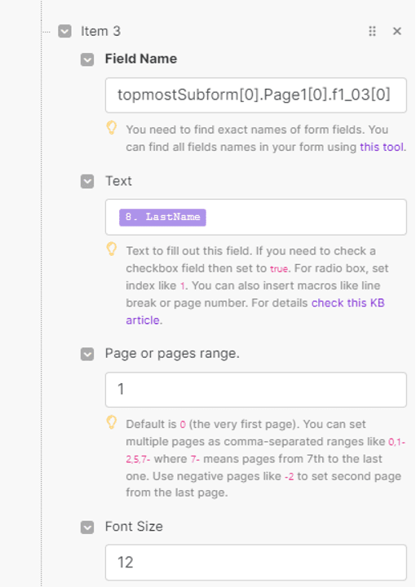The height and width of the screenshot is (587, 416).
Task: Open the "this tool" link
Action: click(x=382, y=147)
